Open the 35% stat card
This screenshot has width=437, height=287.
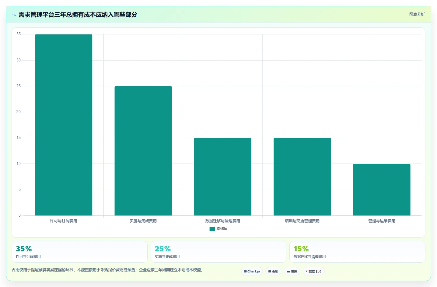click(80, 252)
